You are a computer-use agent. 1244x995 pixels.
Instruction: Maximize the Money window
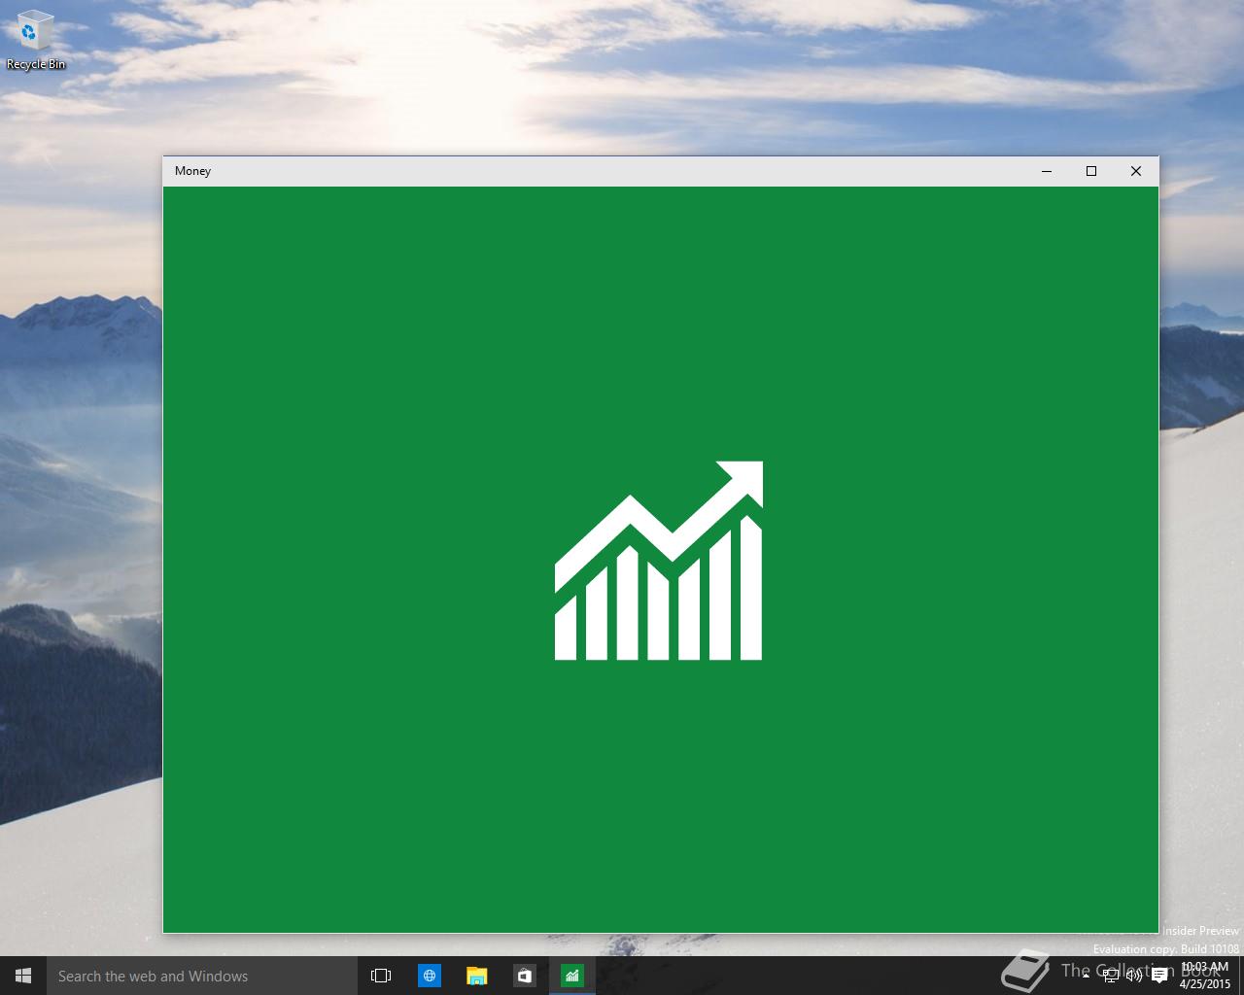tap(1091, 171)
